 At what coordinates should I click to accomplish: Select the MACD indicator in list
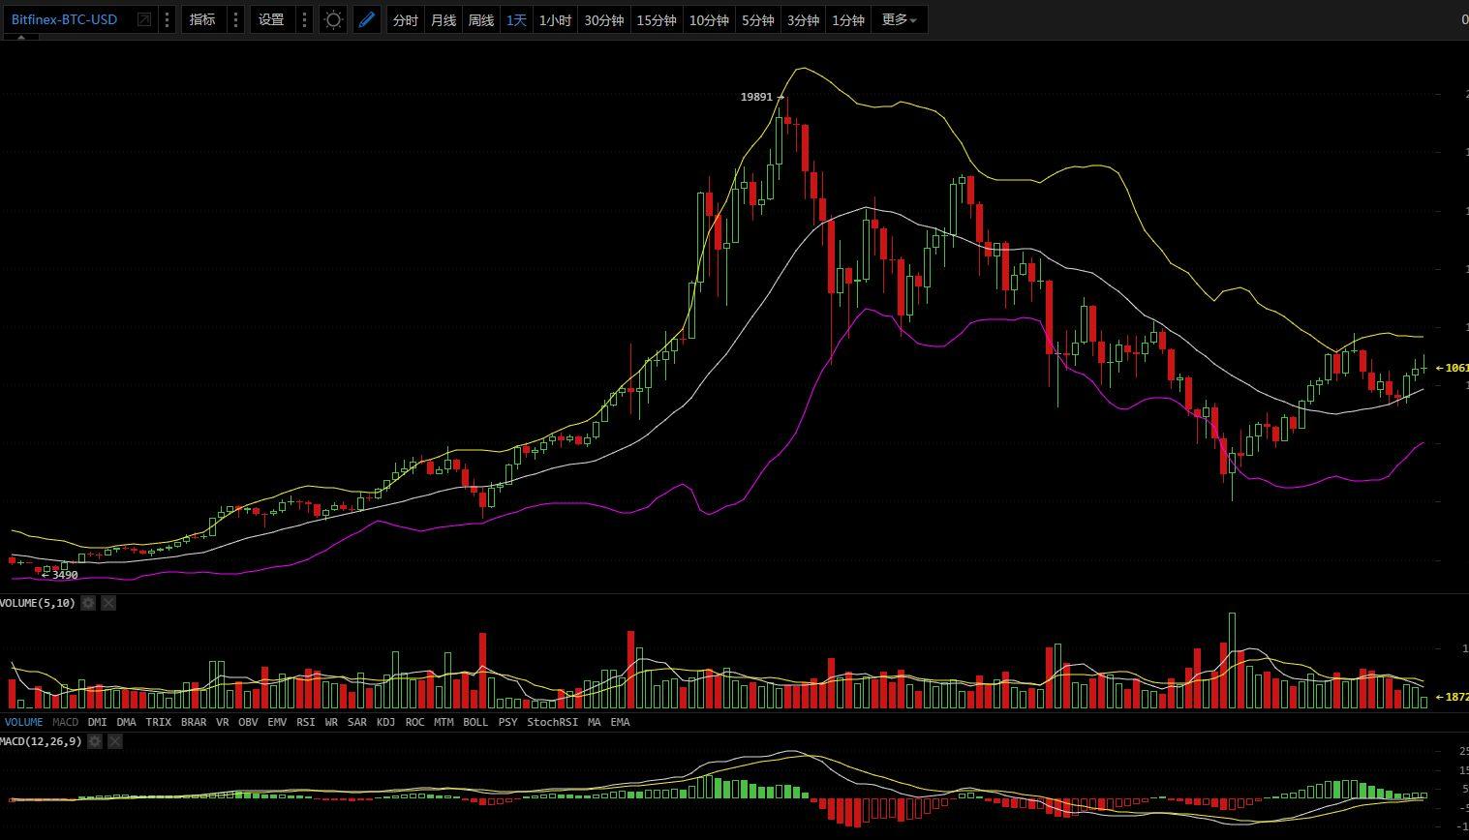coord(65,722)
